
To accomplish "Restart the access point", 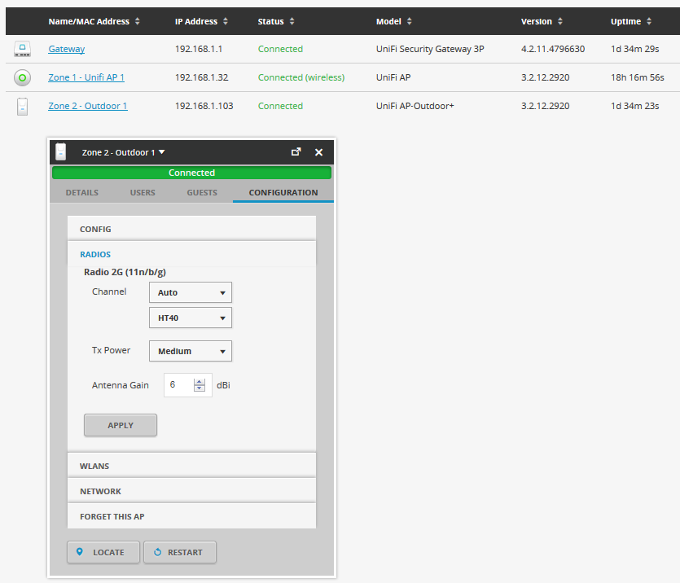I will pos(179,552).
